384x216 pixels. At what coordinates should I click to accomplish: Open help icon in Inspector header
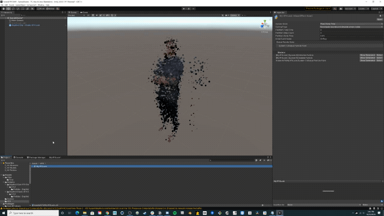tap(380, 16)
